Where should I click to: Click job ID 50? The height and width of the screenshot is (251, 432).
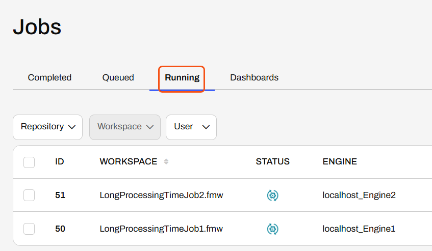(60, 229)
